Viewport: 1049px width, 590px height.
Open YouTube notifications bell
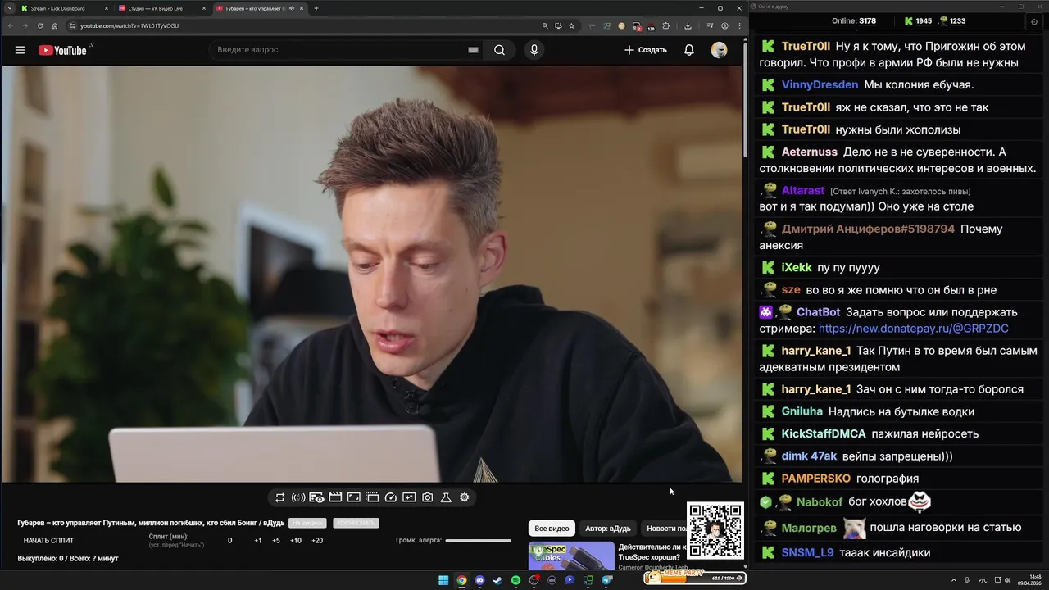[689, 50]
